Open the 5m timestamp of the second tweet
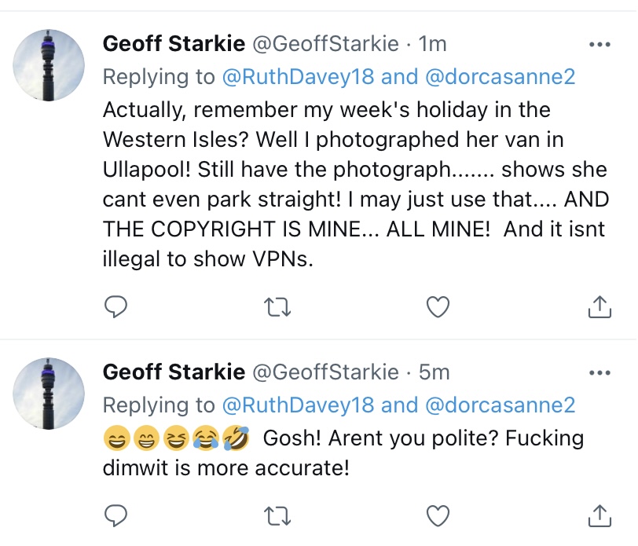Viewport: 638px width, 546px height. pos(434,372)
